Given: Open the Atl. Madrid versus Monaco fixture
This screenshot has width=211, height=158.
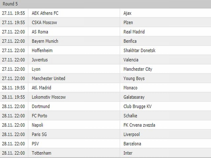Looking at the screenshot, I should 105,88.
